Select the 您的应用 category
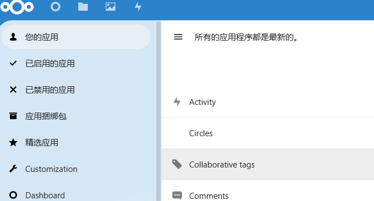This screenshot has width=374, height=201. (x=76, y=37)
